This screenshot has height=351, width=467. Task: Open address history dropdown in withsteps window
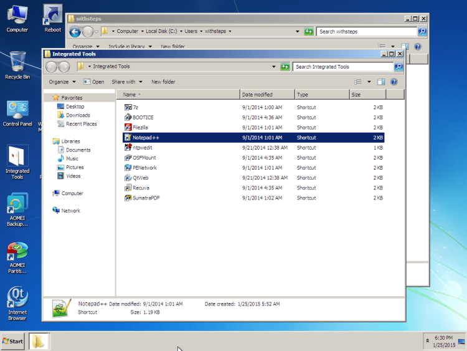[298, 31]
